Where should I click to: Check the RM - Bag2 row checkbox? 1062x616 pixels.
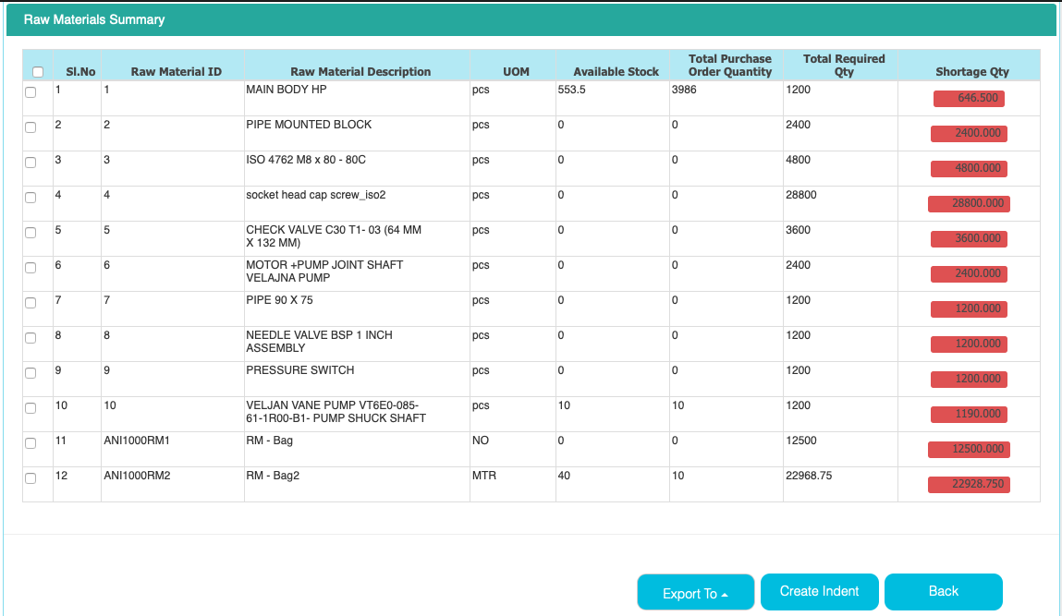point(31,477)
